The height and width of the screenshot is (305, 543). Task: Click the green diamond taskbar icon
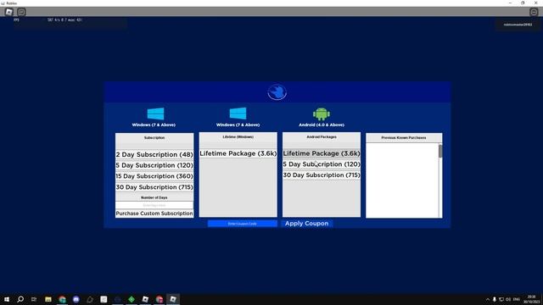pos(132,299)
